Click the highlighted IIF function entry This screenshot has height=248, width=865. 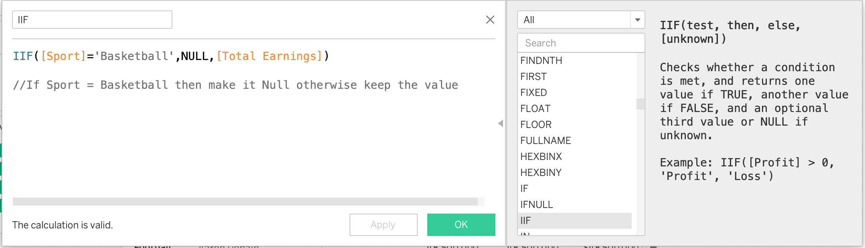525,220
